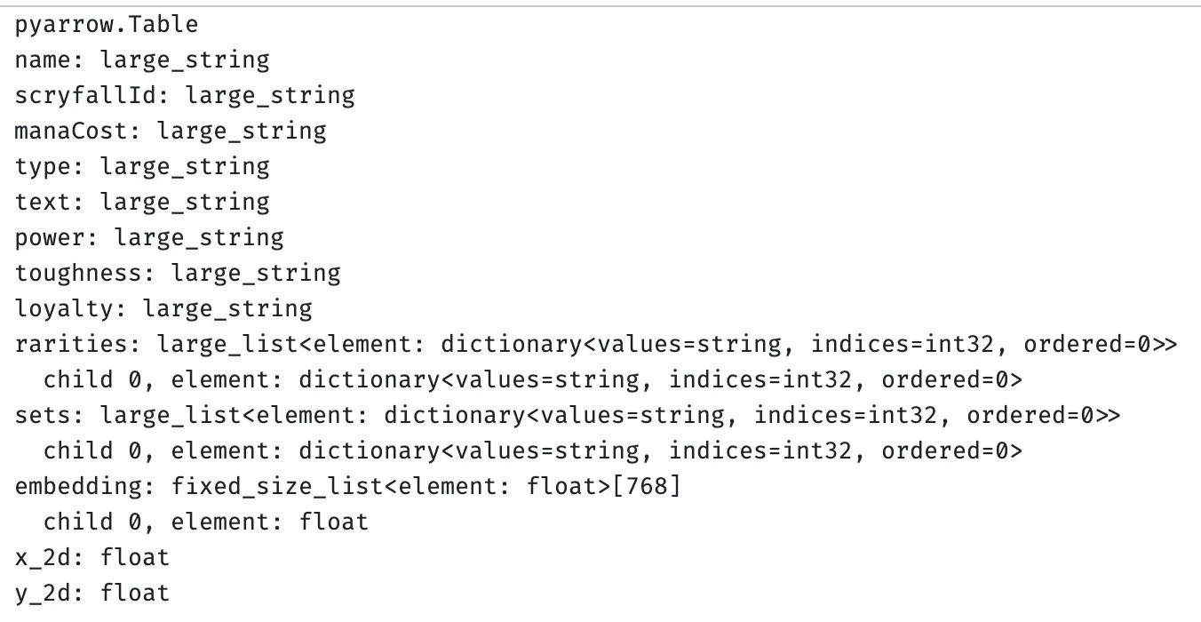
Task: Click the toughness field line
Action: pyautogui.click(x=178, y=273)
